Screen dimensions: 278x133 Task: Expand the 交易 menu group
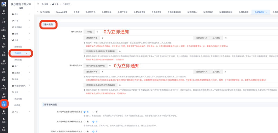tap(21, 21)
